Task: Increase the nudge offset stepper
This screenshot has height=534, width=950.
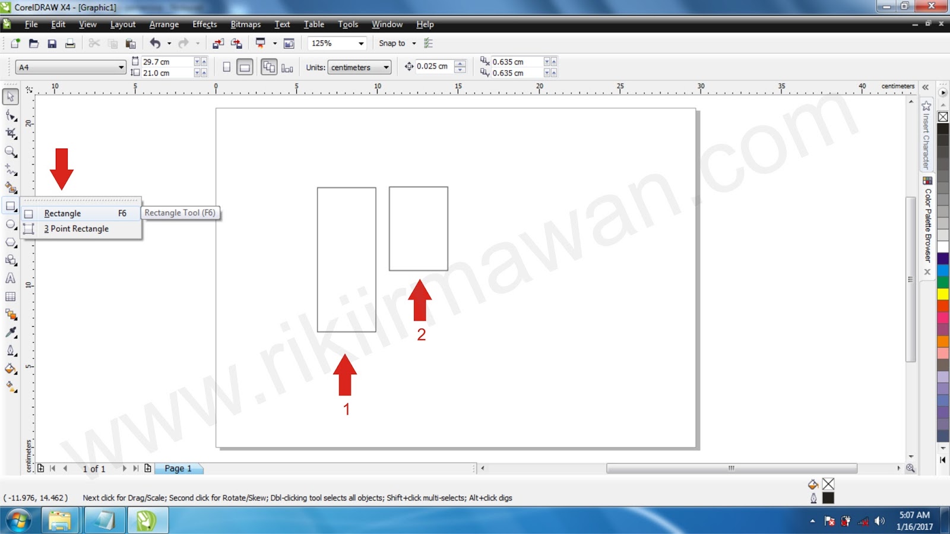Action: click(460, 63)
